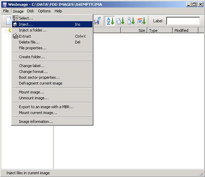Choose Export to an image with a MBR...
The height and width of the screenshot is (177, 205).
pyautogui.click(x=52, y=107)
